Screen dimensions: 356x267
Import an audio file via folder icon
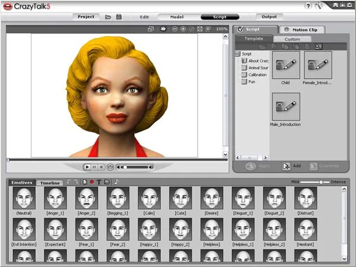(107, 182)
